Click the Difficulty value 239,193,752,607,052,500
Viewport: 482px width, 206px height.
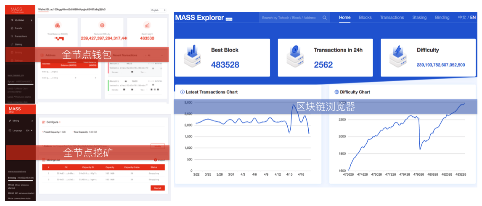coord(441,65)
